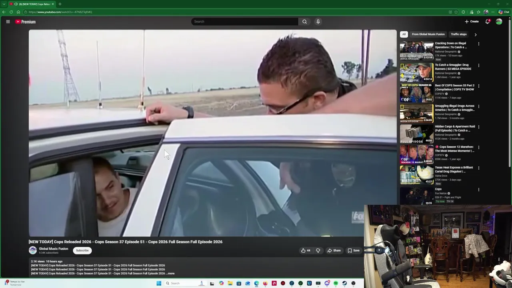This screenshot has width=512, height=288.
Task: Click the YouTube search input field
Action: [244, 22]
